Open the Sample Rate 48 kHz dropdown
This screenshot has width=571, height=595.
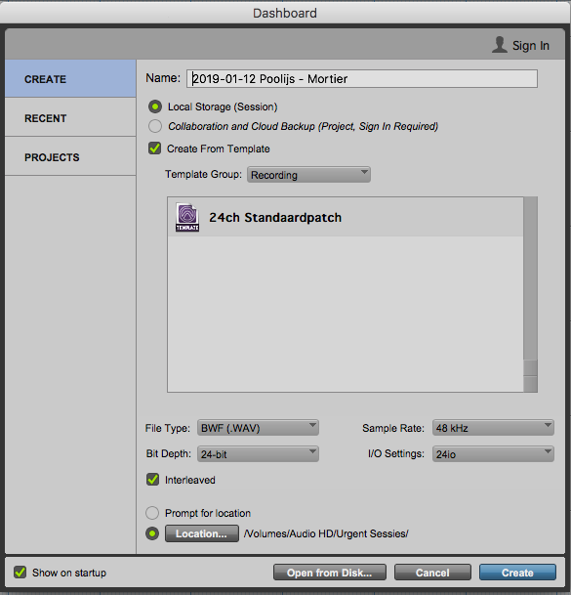point(493,428)
